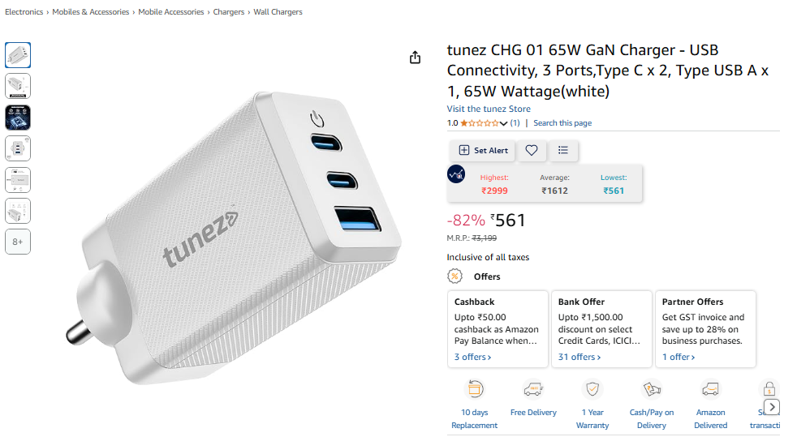Click the Amazon Delivered icon
Screen dimensions: 797x437
click(710, 389)
